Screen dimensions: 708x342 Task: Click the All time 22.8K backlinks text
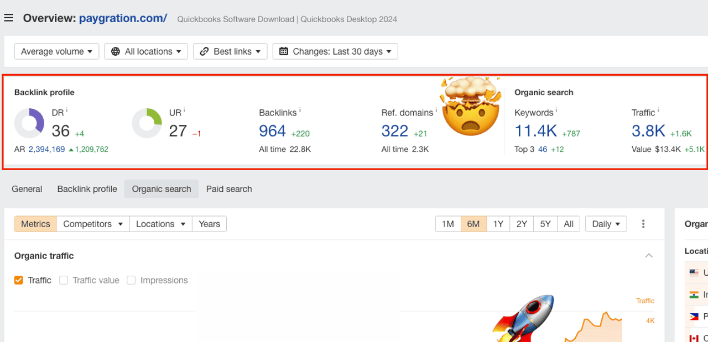coord(285,149)
